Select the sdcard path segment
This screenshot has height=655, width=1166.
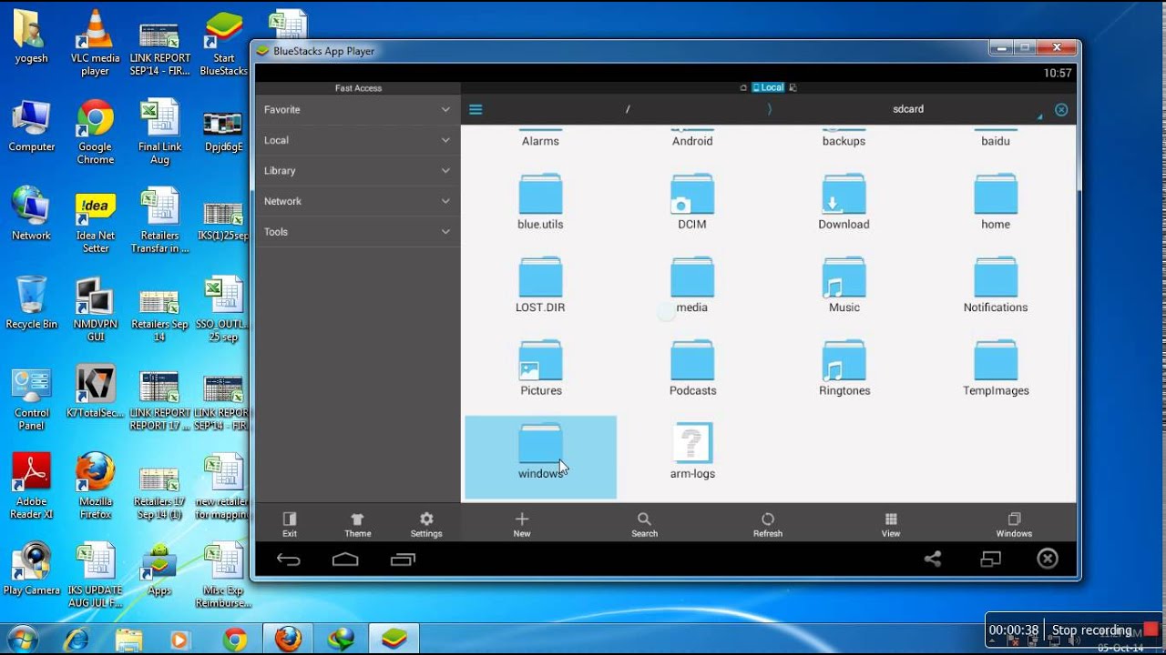[x=908, y=109]
